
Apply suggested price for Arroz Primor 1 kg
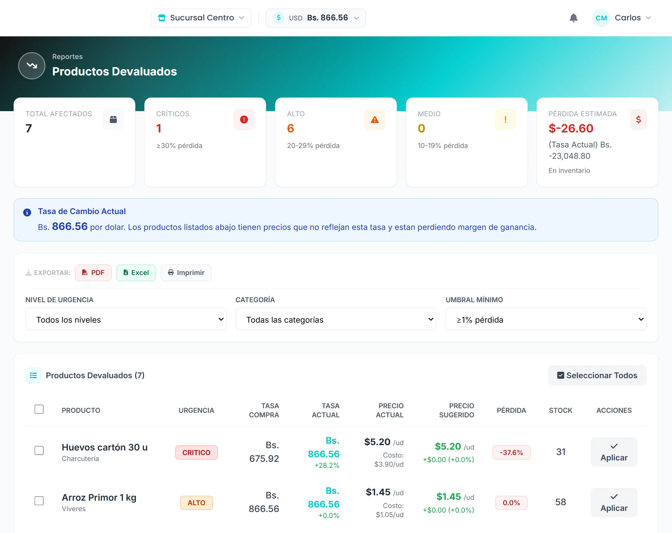point(614,502)
